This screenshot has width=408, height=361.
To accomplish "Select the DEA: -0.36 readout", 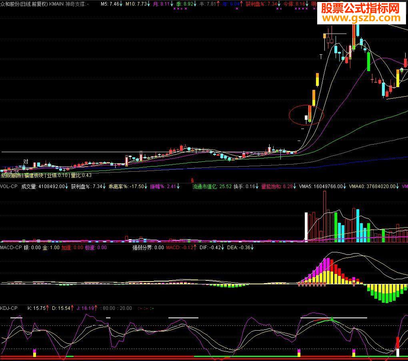I will [x=240, y=248].
